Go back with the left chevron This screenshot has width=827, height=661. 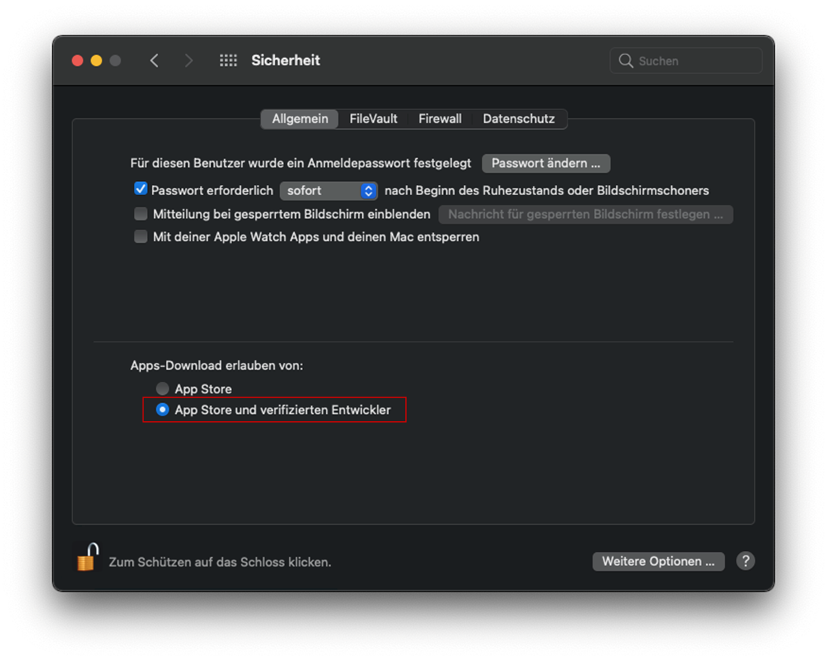(154, 61)
